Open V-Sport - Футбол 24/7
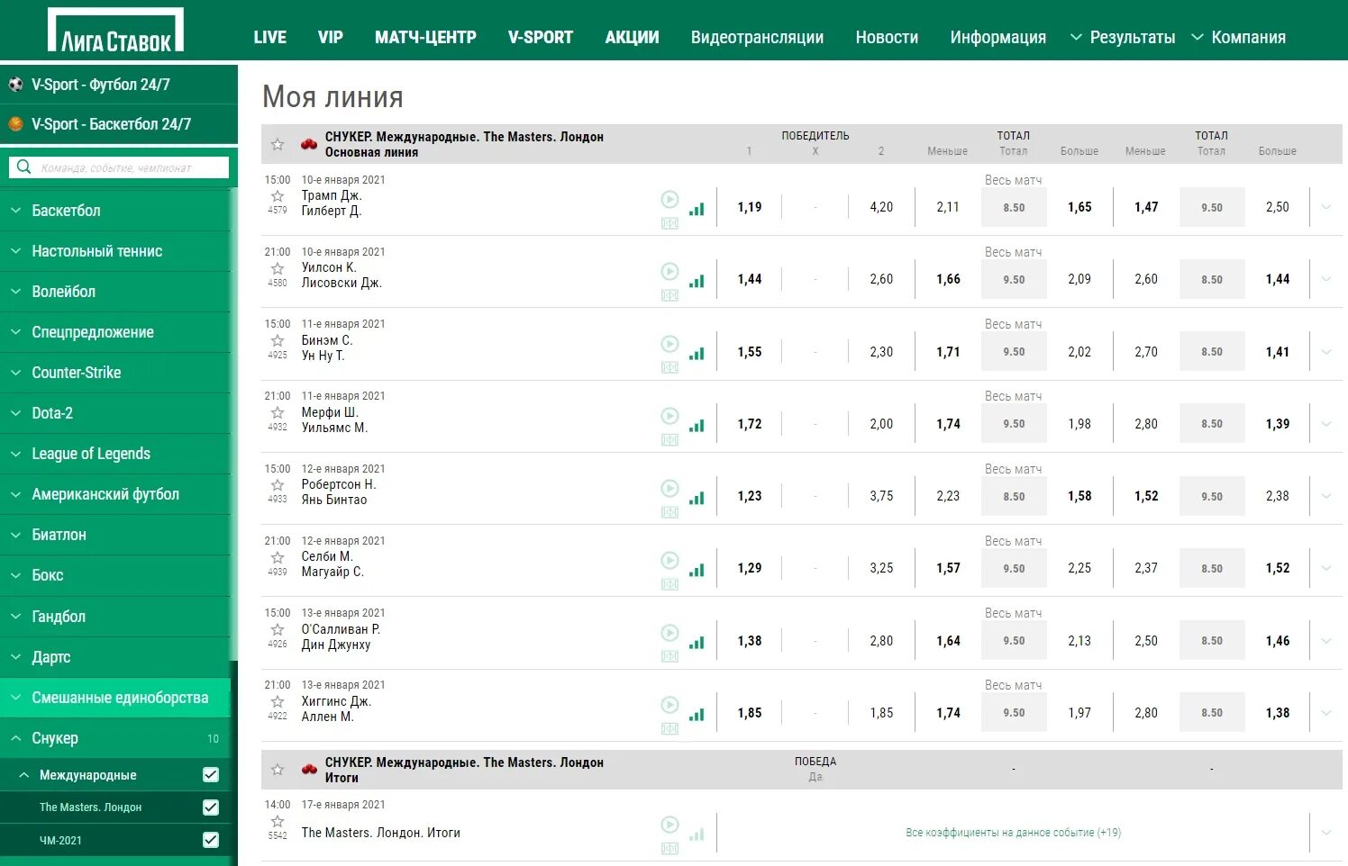This screenshot has width=1348, height=866. [x=119, y=85]
